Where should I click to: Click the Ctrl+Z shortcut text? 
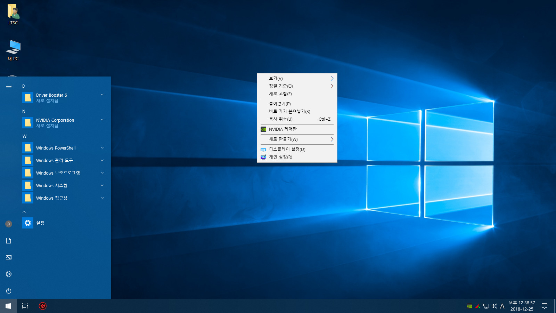(x=325, y=119)
